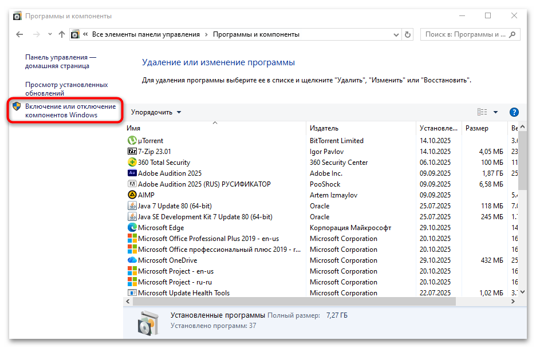Click the Adobe Audition РУСИФИКАТОР entry icon
The width and height of the screenshot is (536, 348).
[x=132, y=184]
